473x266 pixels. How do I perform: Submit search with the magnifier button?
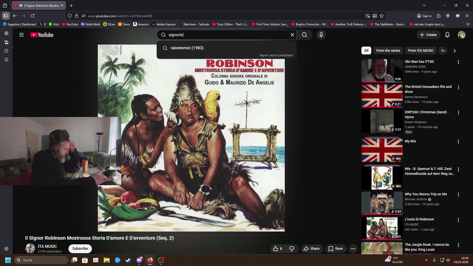click(304, 35)
